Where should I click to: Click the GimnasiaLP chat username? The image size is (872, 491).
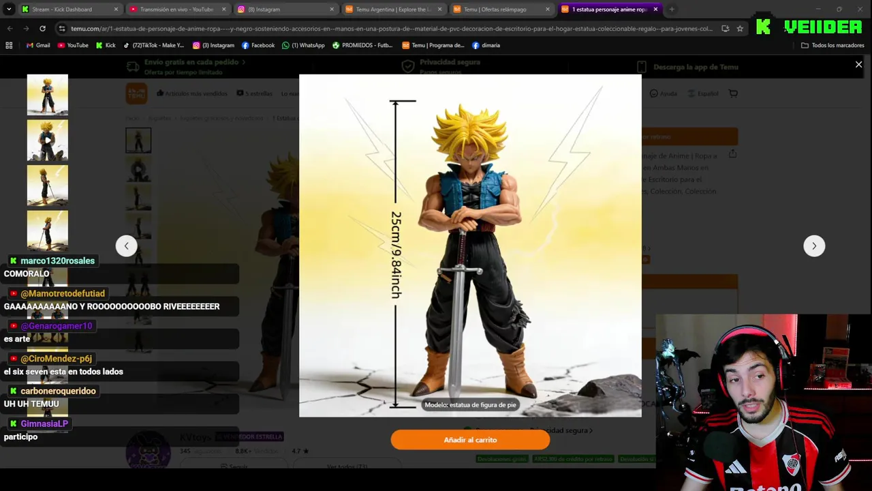tap(44, 423)
